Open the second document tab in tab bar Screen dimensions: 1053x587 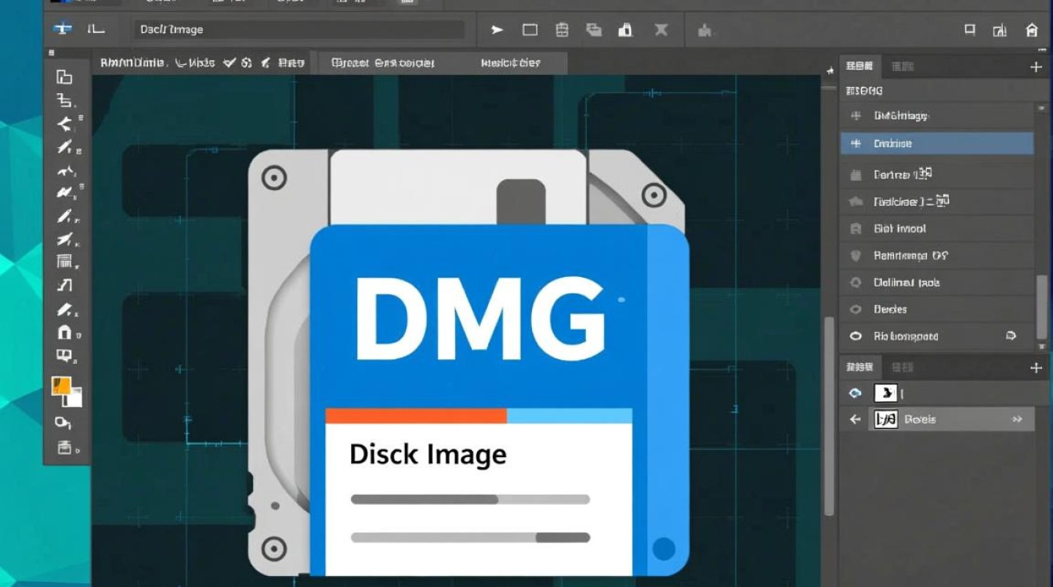point(382,63)
